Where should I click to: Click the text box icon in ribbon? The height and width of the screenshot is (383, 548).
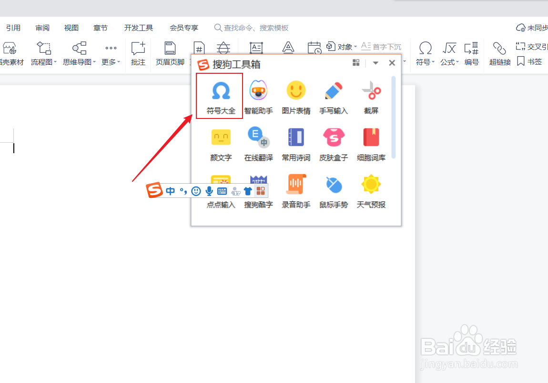click(256, 48)
